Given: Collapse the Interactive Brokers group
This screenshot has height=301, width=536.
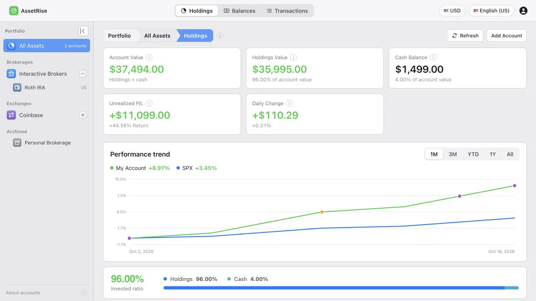Looking at the screenshot, I should coord(83,74).
